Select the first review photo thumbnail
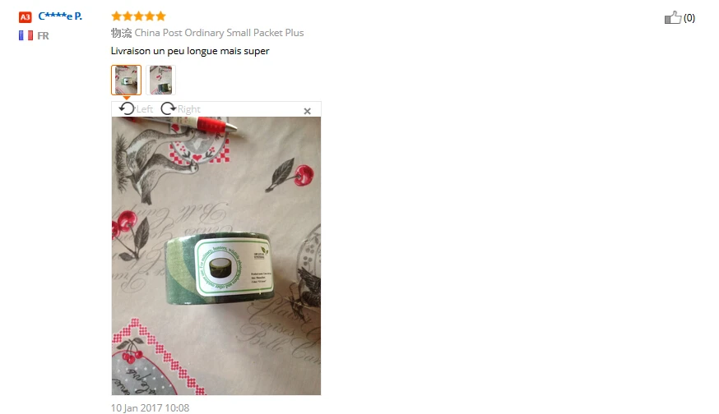Screen dimensions: 719x414 click(126, 80)
